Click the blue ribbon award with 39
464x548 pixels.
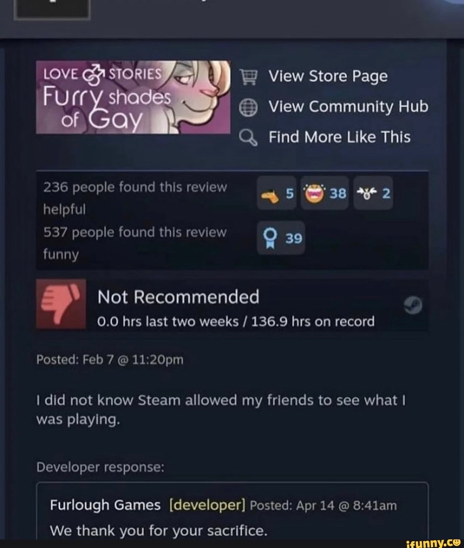pyautogui.click(x=281, y=238)
